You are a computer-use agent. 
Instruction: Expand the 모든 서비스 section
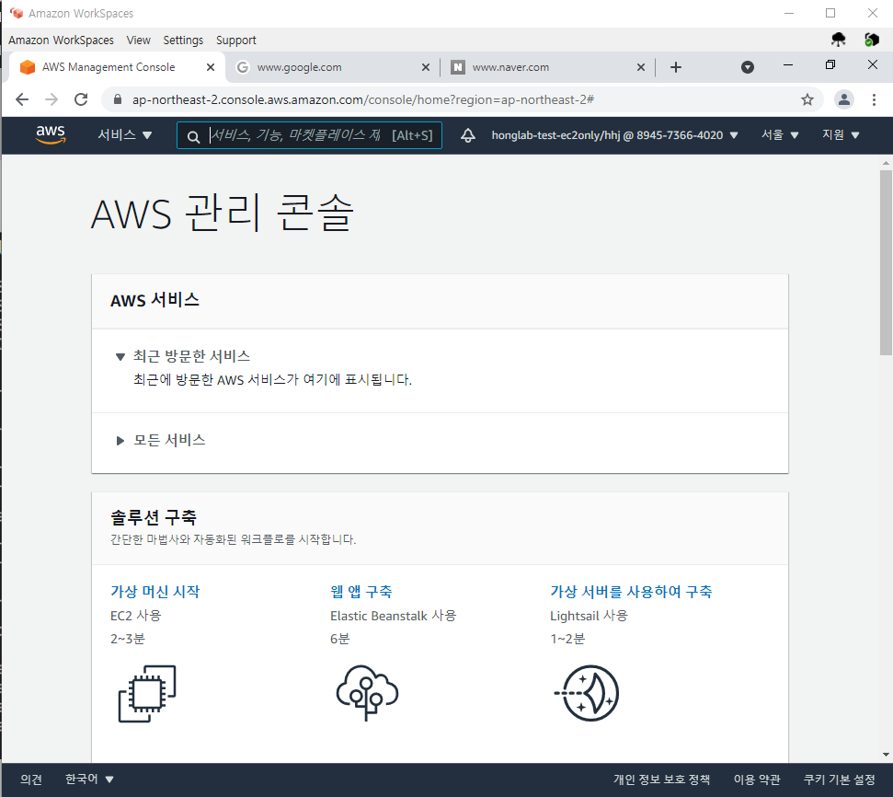tap(120, 441)
